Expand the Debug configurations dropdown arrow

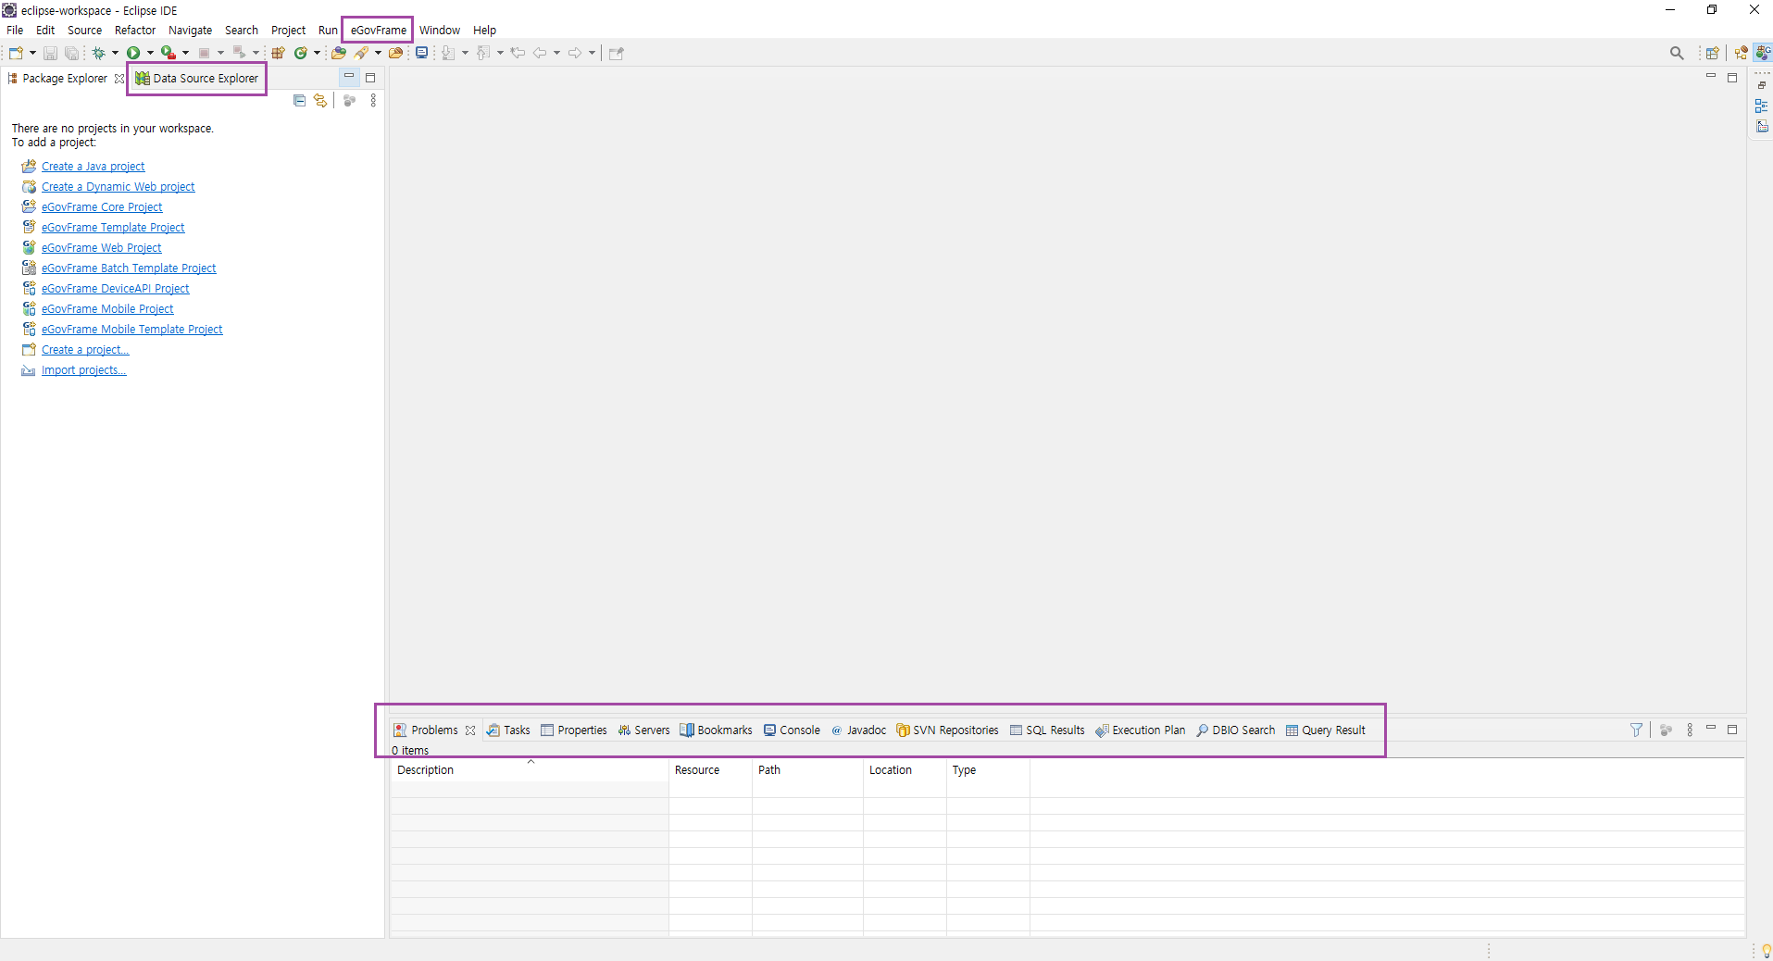pos(115,53)
